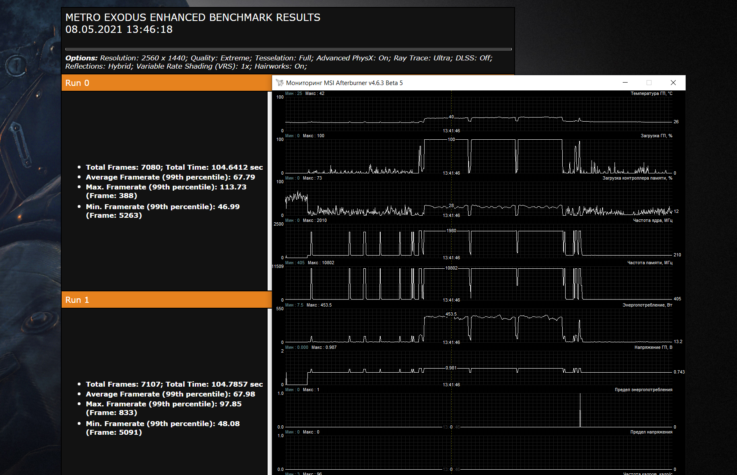
Task: Click the benchmark date '08.05.2021 13:46:18'
Action: click(x=119, y=29)
